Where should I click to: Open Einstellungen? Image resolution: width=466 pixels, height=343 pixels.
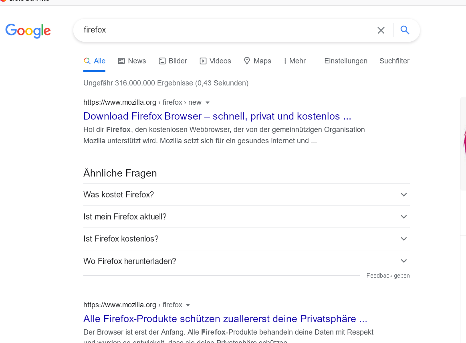tap(346, 61)
